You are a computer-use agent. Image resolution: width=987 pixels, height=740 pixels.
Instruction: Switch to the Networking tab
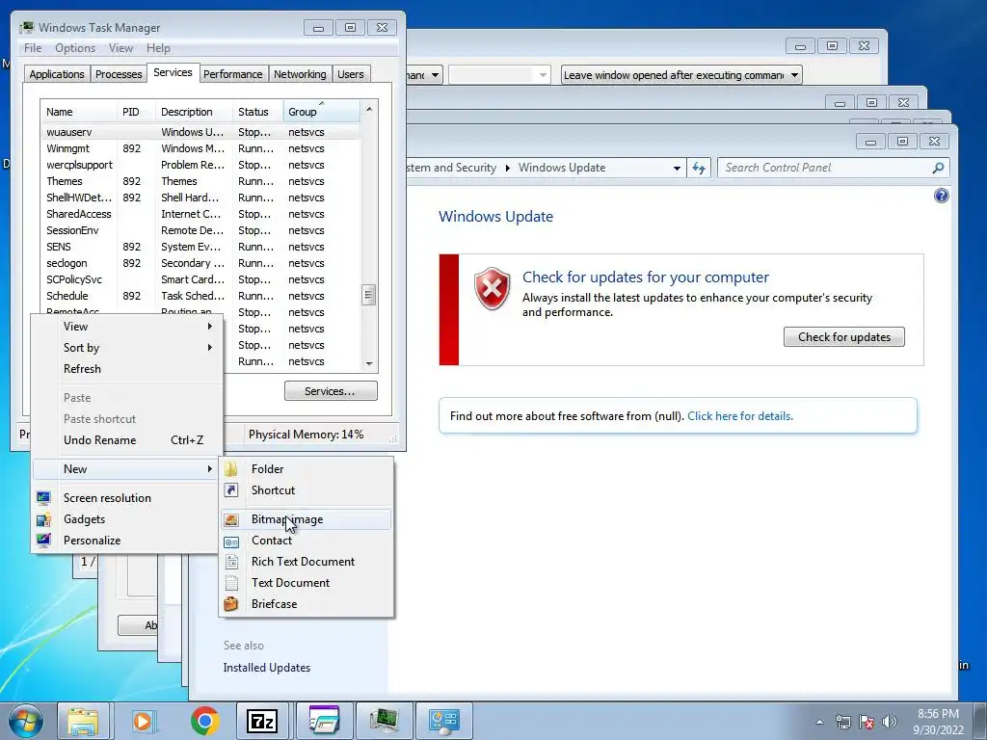300,74
